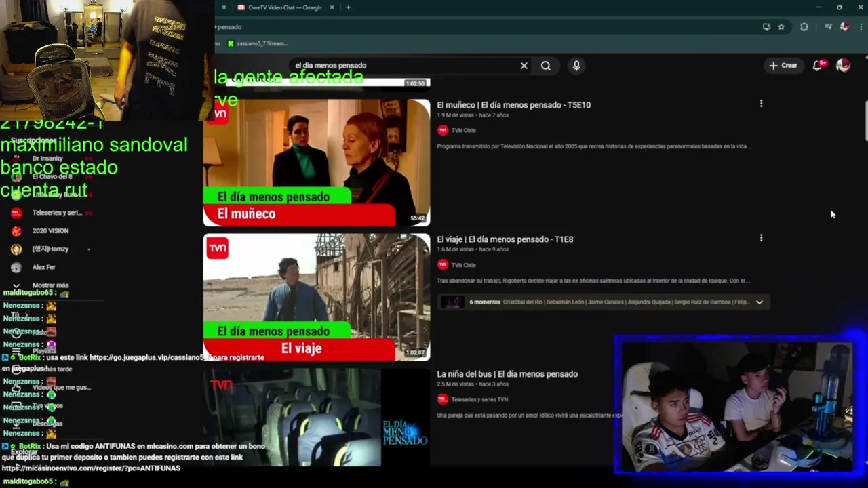The height and width of the screenshot is (488, 868).
Task: Bookmark this page with the star icon
Action: point(781,27)
